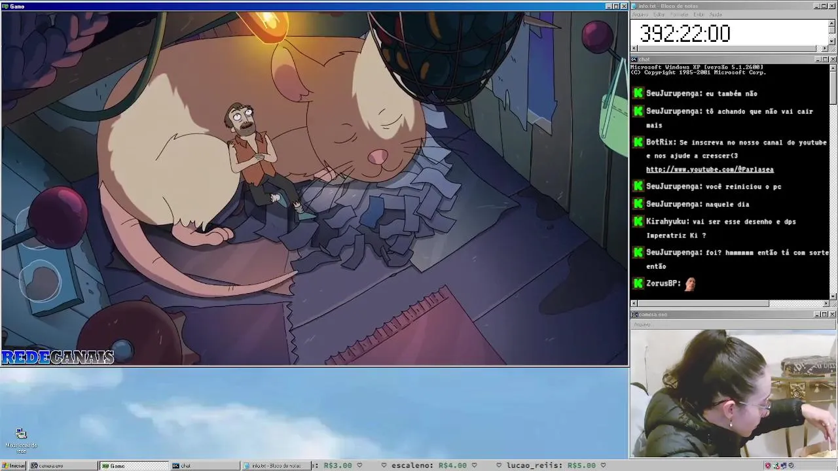Viewport: 838px width, 471px height.
Task: Click the chat horizontal scrollbar thumb
Action: pyautogui.click(x=703, y=304)
